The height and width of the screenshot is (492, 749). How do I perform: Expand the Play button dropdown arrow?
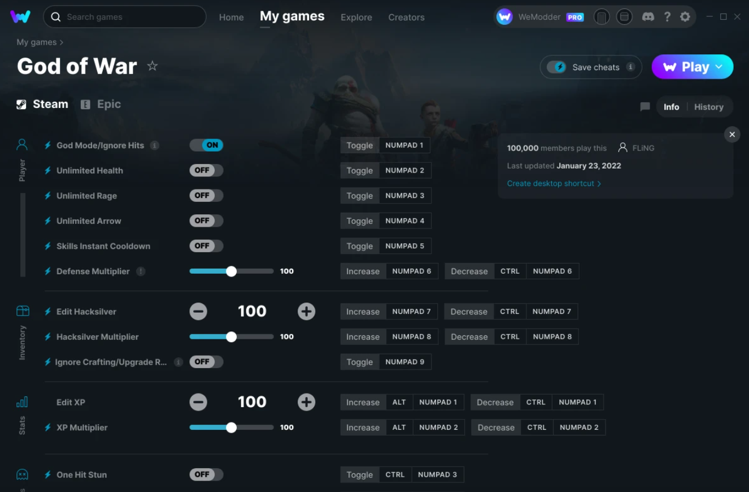[x=719, y=67]
